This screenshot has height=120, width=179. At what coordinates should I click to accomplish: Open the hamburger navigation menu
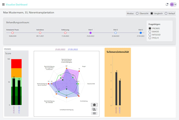pos(3,4)
